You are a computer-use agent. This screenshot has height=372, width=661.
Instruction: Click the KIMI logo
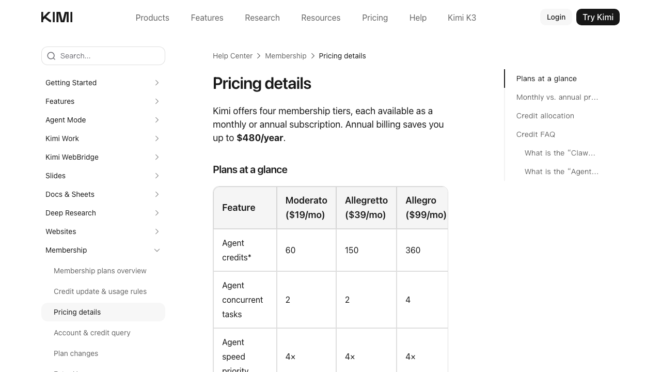(57, 17)
